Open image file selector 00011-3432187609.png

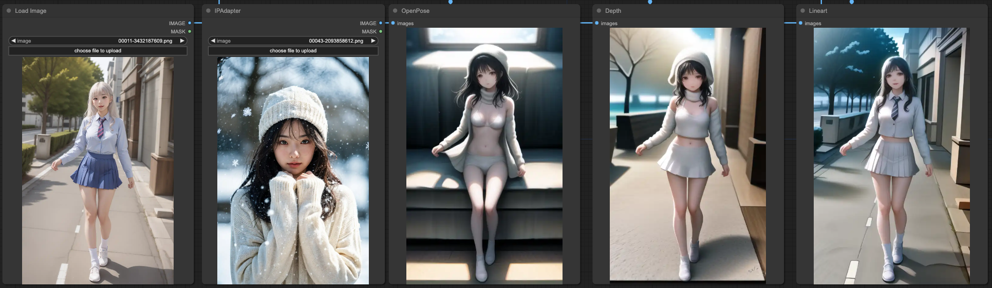tap(98, 41)
